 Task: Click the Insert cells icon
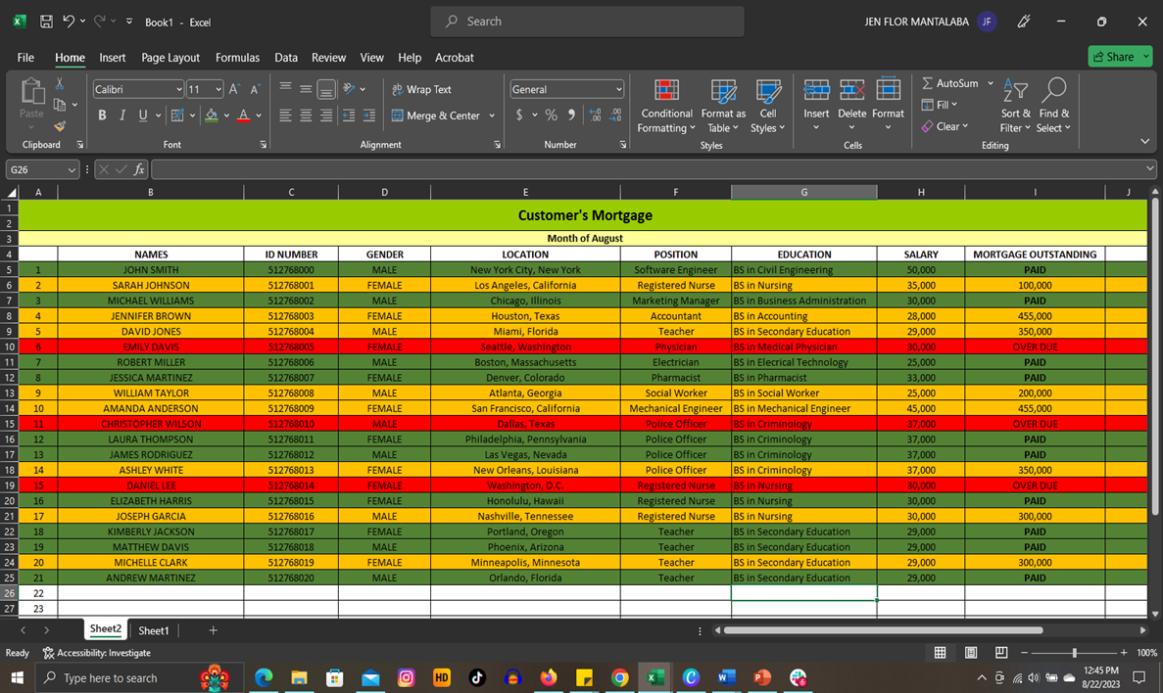pyautogui.click(x=816, y=91)
